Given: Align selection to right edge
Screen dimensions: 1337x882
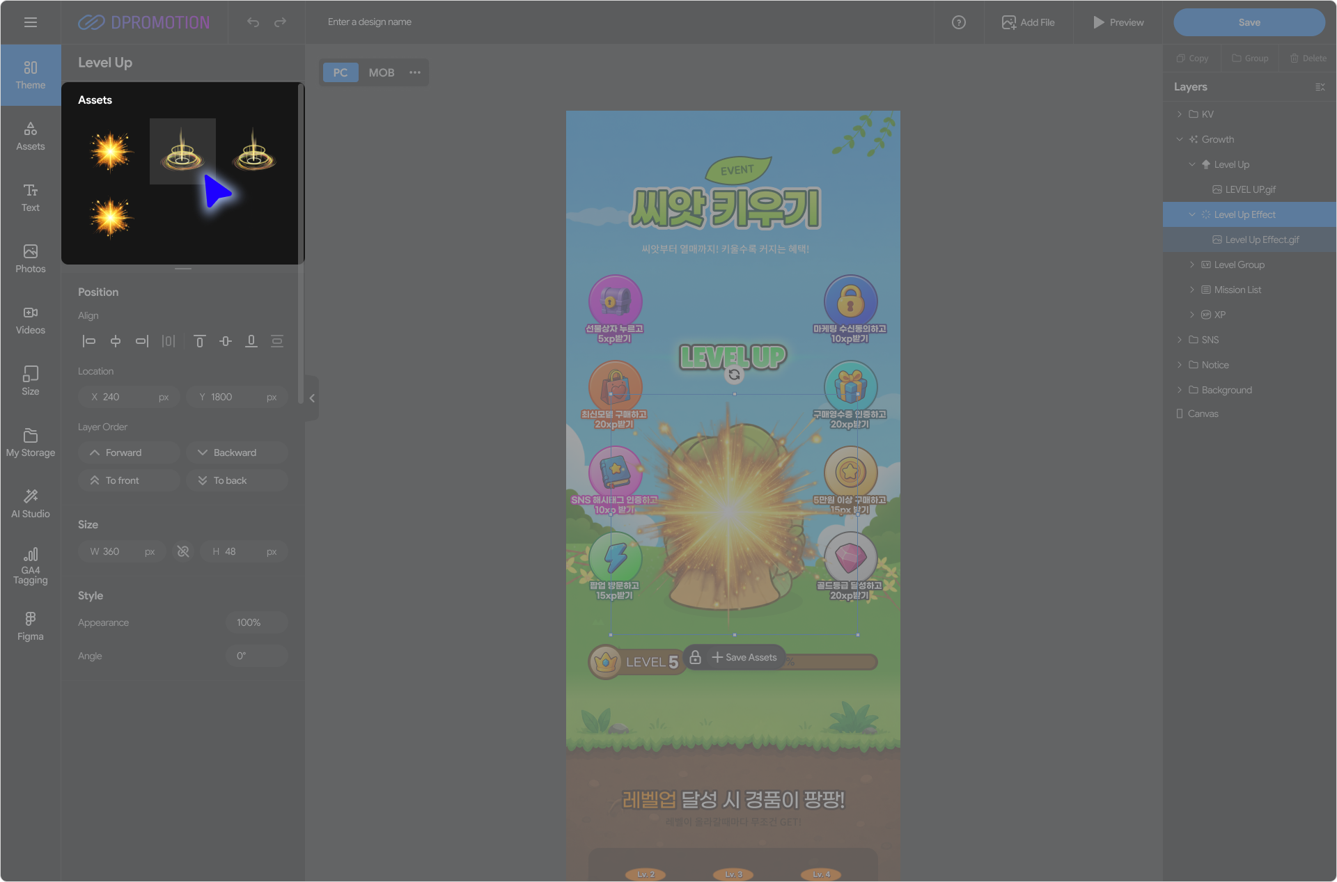Looking at the screenshot, I should point(142,341).
